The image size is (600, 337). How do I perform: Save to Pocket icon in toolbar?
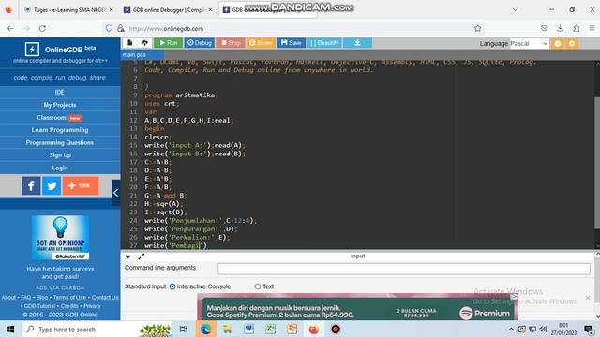(x=544, y=28)
